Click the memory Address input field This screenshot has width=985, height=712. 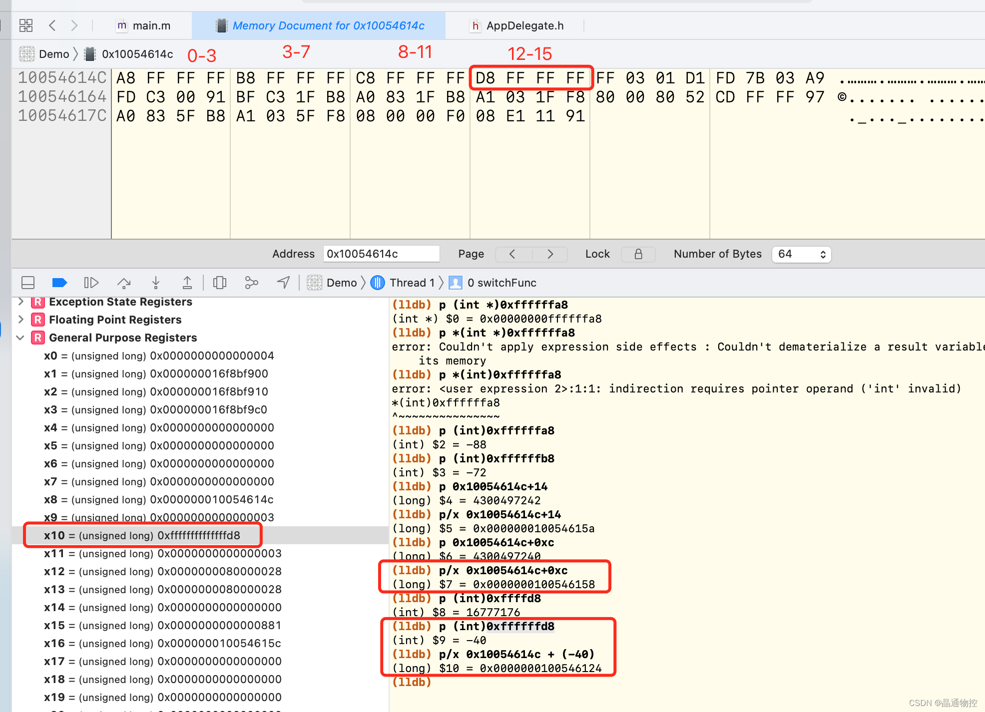381,254
